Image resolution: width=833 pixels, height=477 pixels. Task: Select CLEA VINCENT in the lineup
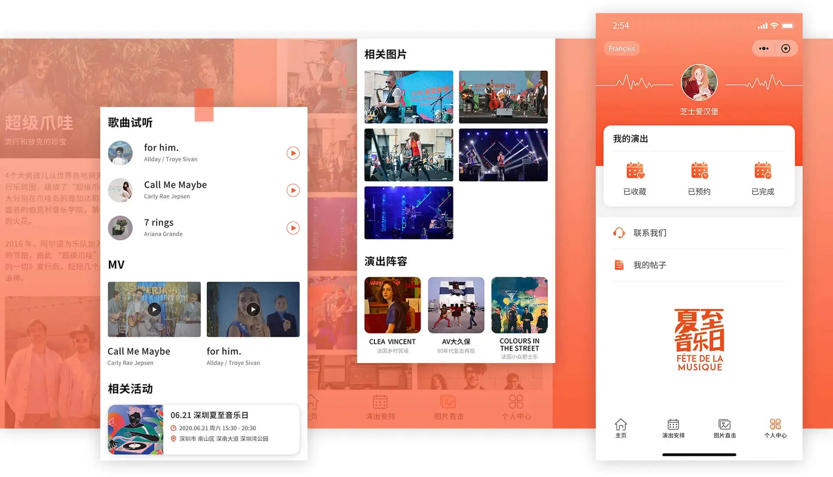click(392, 305)
